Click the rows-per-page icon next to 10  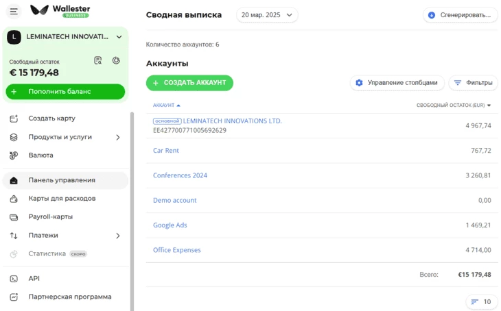click(475, 301)
